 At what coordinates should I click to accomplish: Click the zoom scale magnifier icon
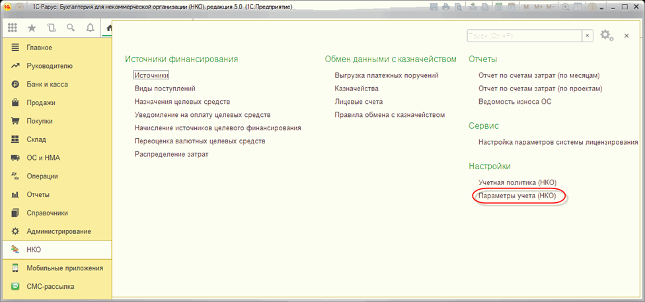pos(566,7)
